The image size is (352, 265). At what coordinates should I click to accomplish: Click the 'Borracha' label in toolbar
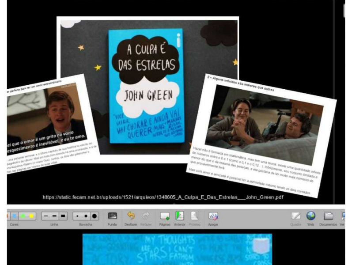pos(86,224)
